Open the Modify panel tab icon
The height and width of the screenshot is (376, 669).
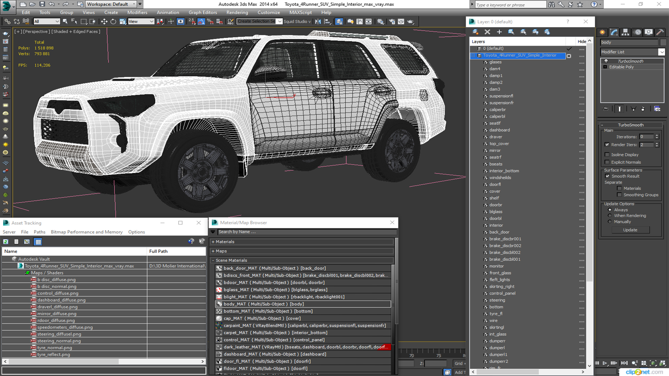[x=614, y=32]
